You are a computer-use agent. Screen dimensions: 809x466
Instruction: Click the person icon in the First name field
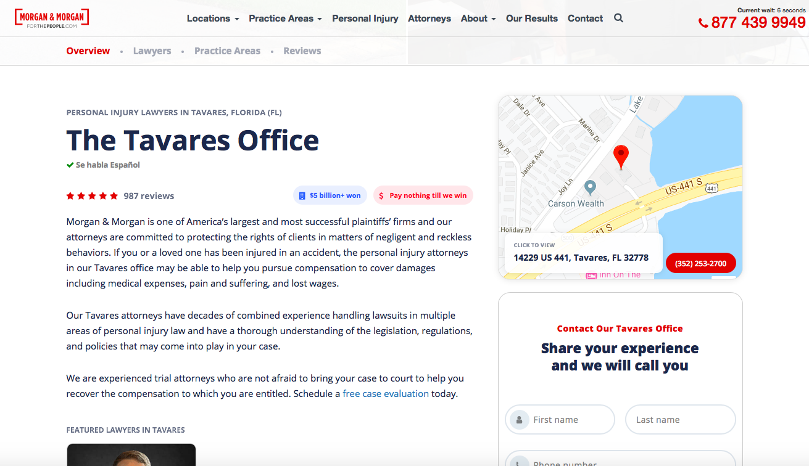[x=520, y=420]
